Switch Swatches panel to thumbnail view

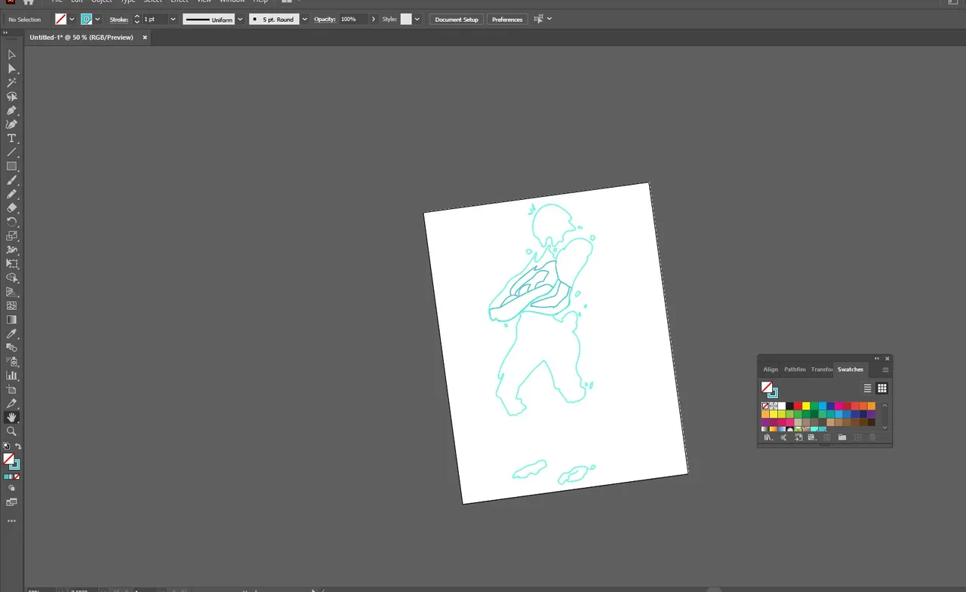point(881,388)
